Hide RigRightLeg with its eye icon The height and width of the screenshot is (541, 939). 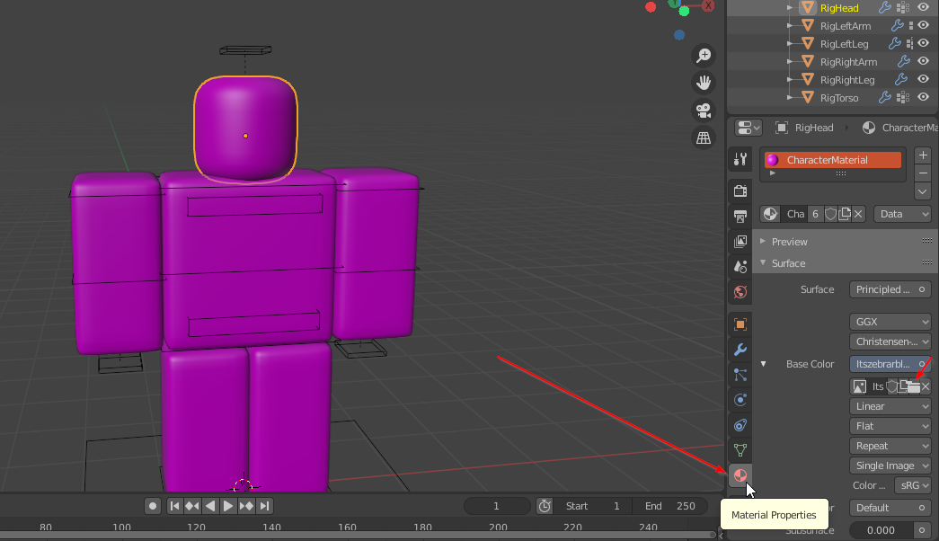(x=923, y=80)
